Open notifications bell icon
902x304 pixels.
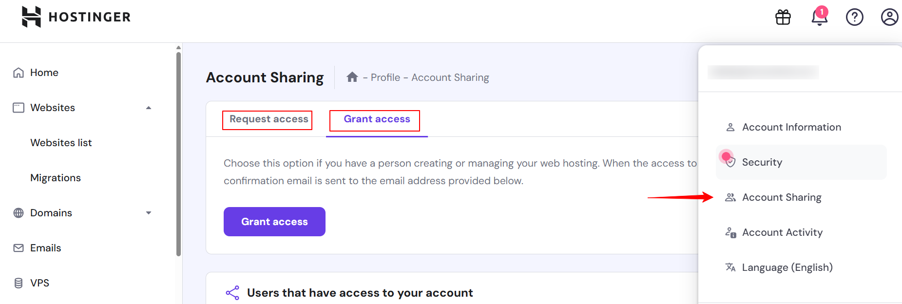pos(819,17)
